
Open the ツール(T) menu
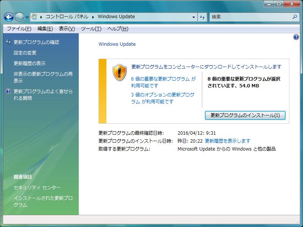click(x=91, y=29)
